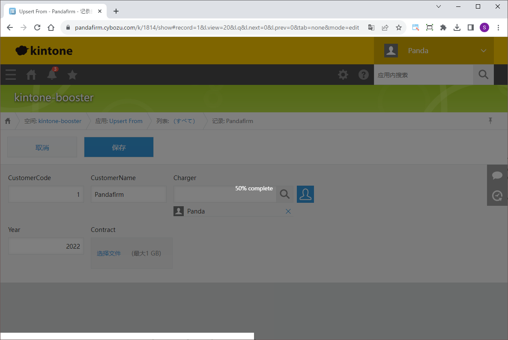
Task: Open the kintone-booster space breadcrumb link
Action: tap(60, 121)
